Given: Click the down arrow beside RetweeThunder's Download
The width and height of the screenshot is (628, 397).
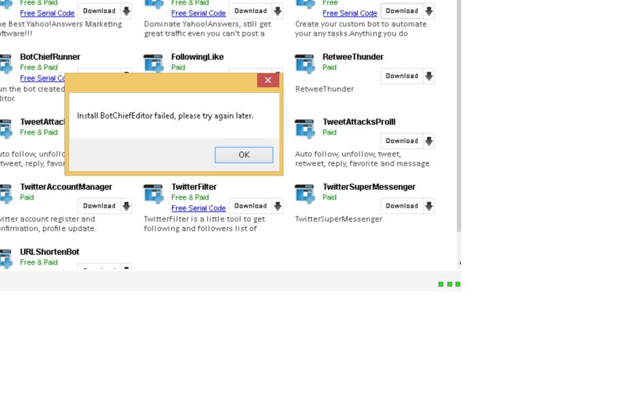Looking at the screenshot, I should coord(429,76).
